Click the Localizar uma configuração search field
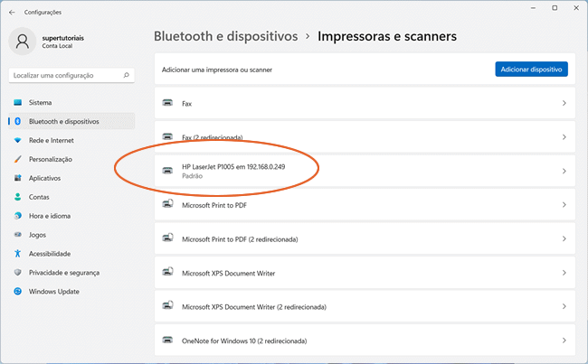Image resolution: width=588 pixels, height=364 pixels. pos(65,75)
